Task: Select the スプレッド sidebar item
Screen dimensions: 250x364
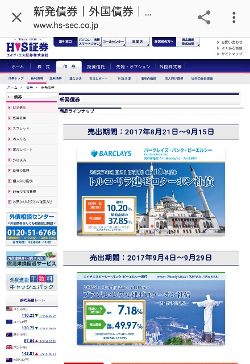Action: click(32, 129)
